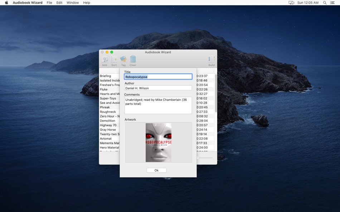Image resolution: width=340 pixels, height=212 pixels.
Task: Click the 0:24:00 duration cell
Action: pos(202,147)
